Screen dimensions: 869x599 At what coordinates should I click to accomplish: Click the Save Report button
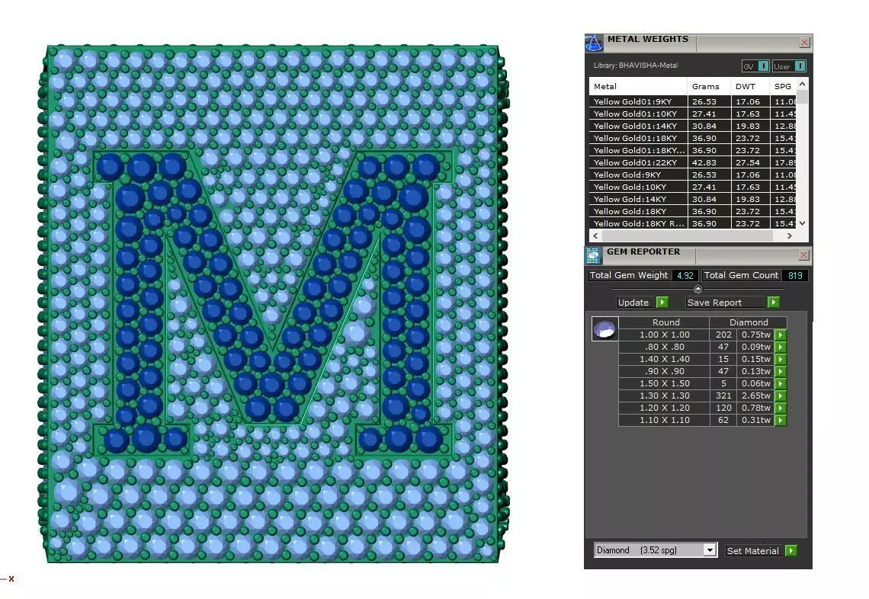[733, 302]
